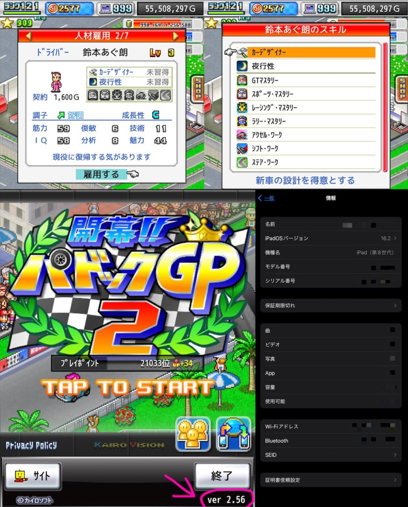Open the data transfer icon with phones
408x507 pixels.
tap(233, 434)
